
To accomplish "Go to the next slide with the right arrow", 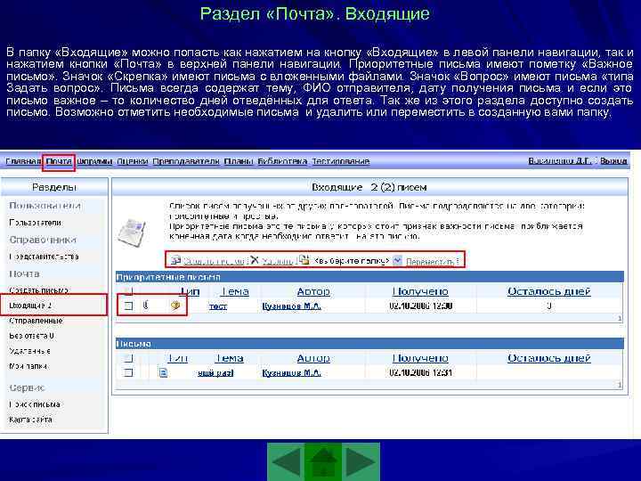I will (361, 462).
